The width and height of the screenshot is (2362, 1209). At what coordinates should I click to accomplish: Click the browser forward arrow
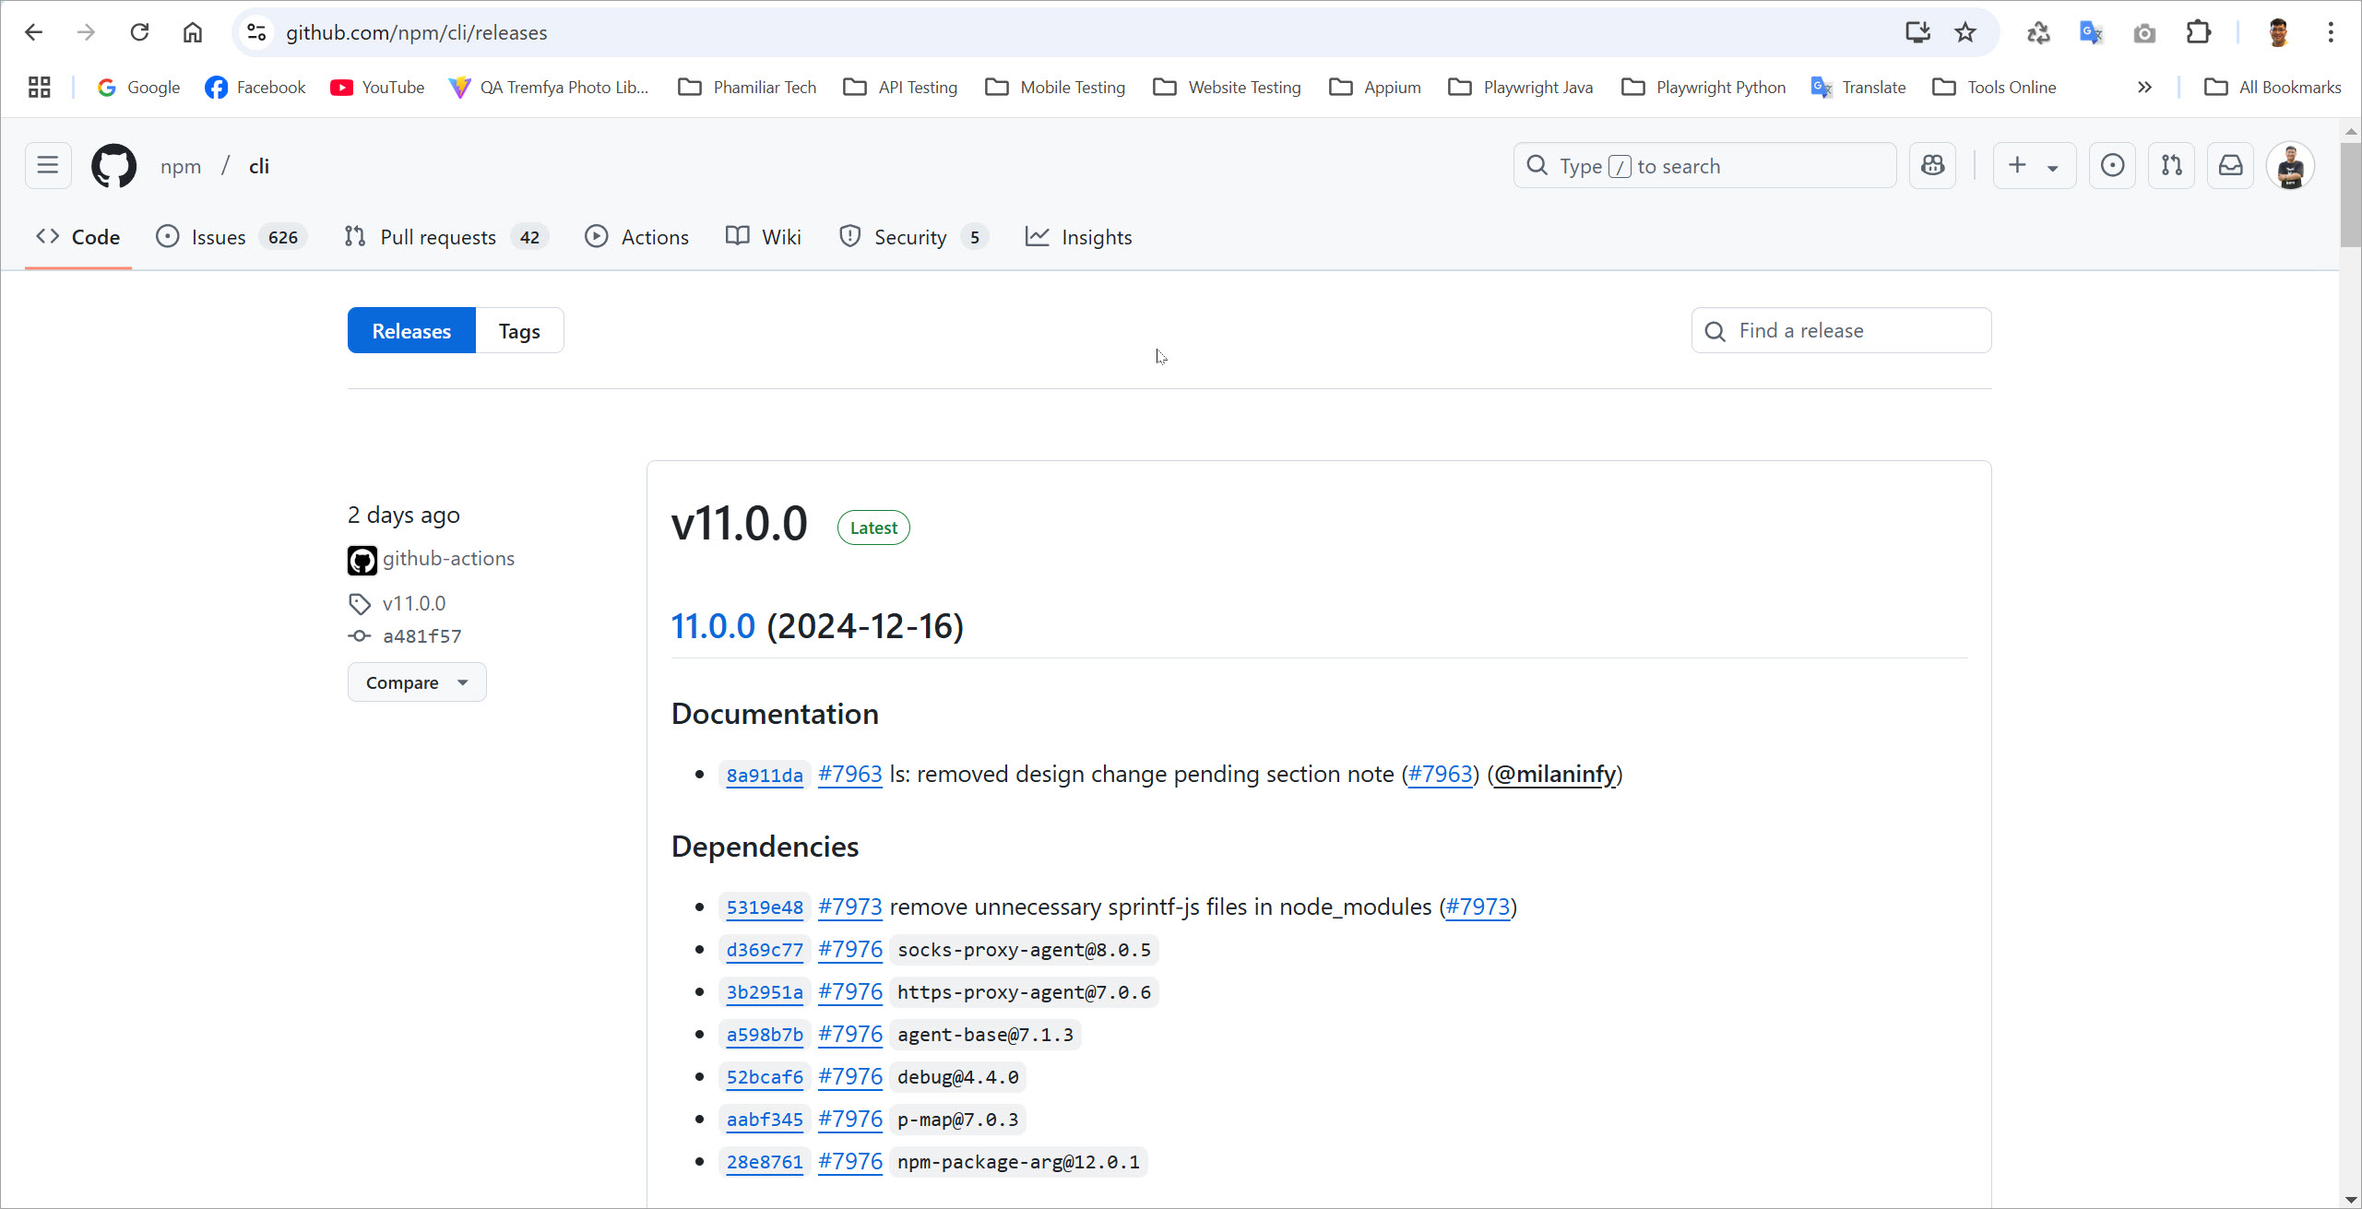(87, 33)
